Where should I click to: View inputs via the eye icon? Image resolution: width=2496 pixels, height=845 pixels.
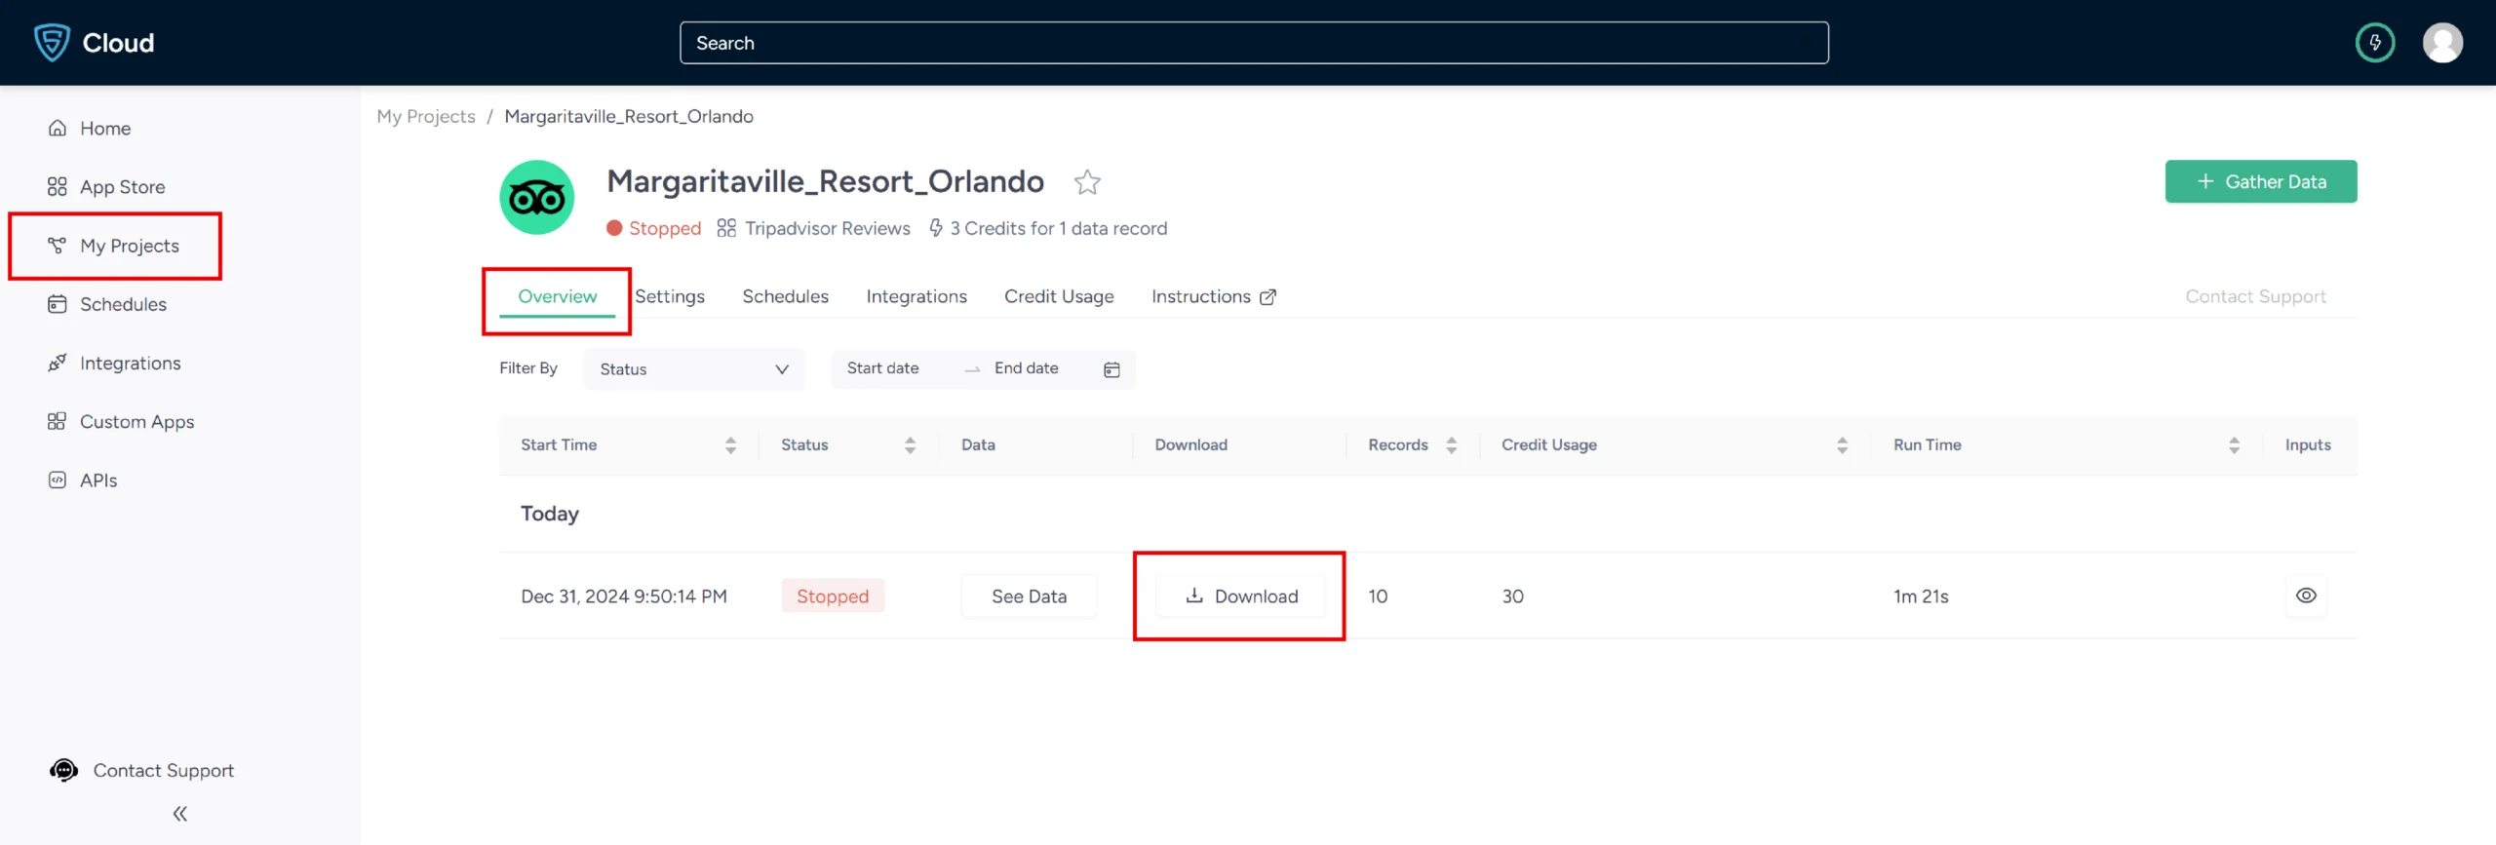pos(2306,596)
